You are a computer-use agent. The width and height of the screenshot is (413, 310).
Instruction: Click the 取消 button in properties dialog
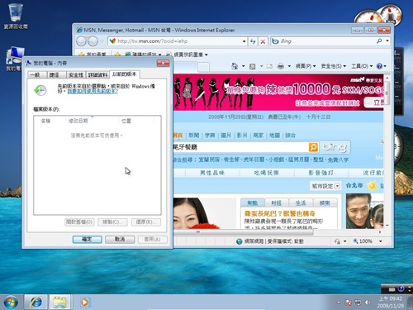point(120,239)
